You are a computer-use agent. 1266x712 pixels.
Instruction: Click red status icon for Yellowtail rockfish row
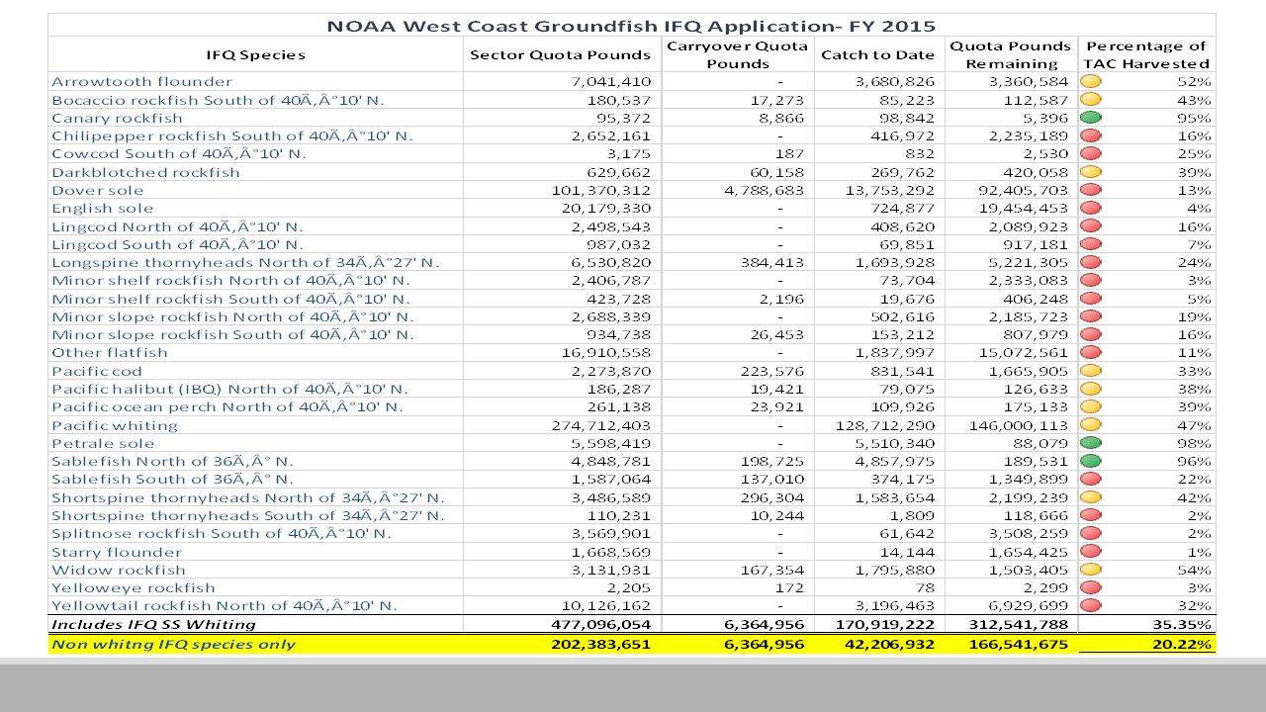coord(1092,605)
